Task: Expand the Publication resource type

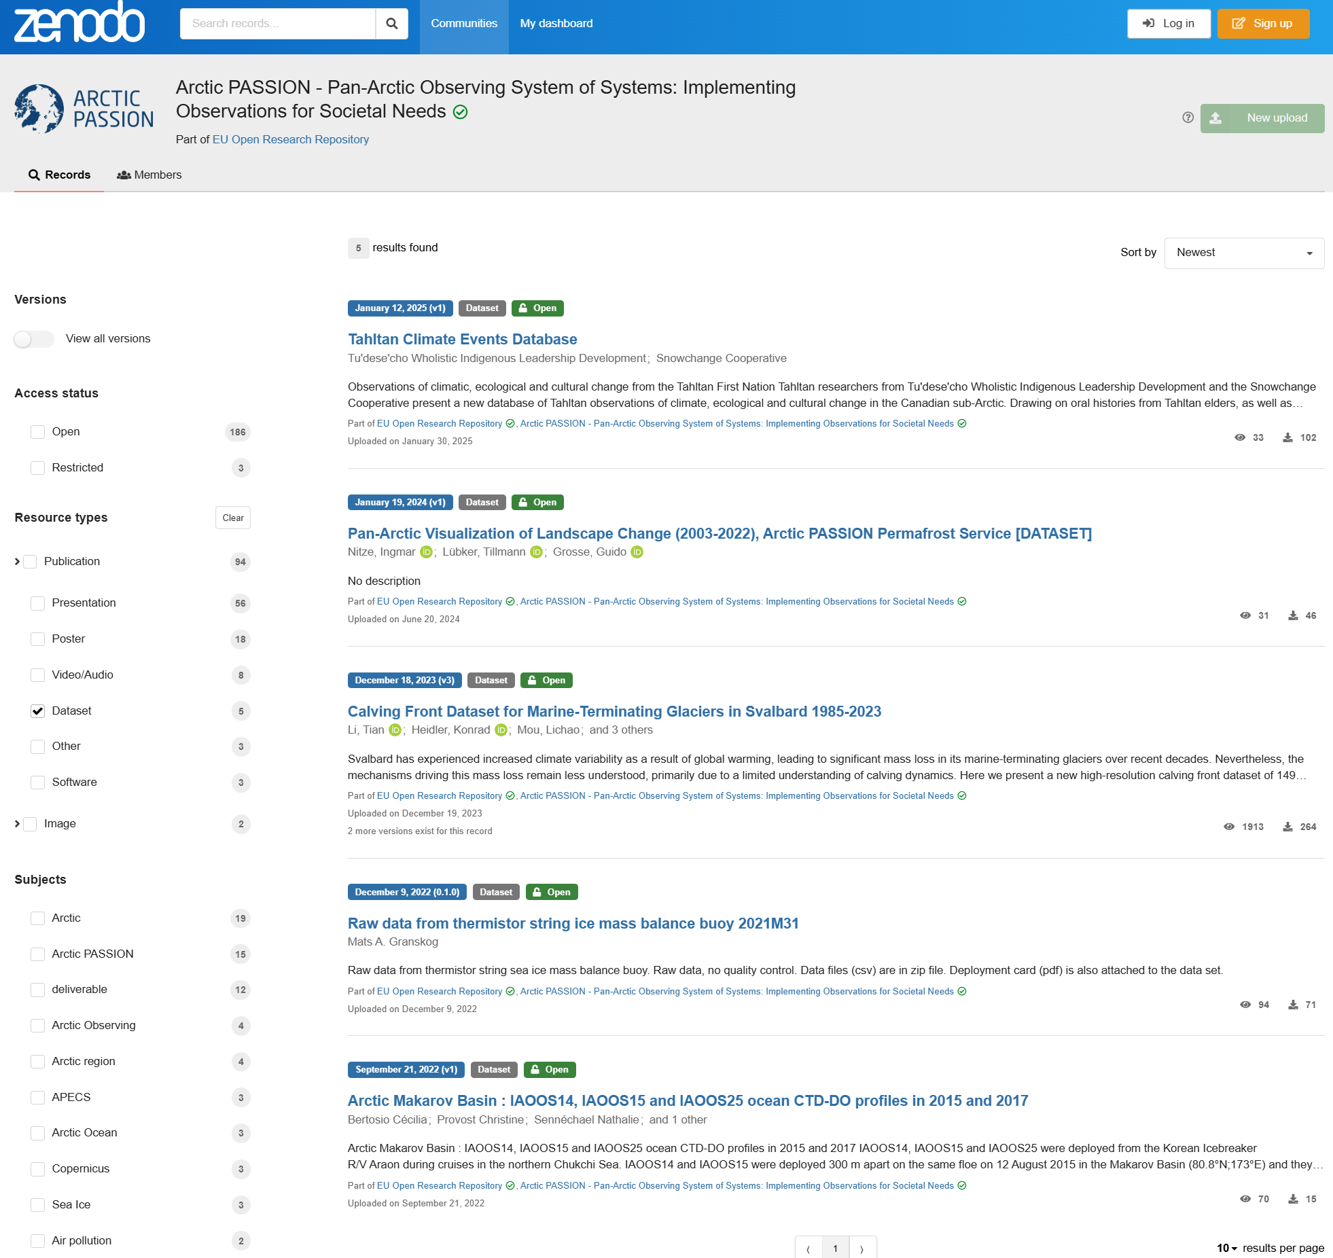Action: (x=18, y=562)
